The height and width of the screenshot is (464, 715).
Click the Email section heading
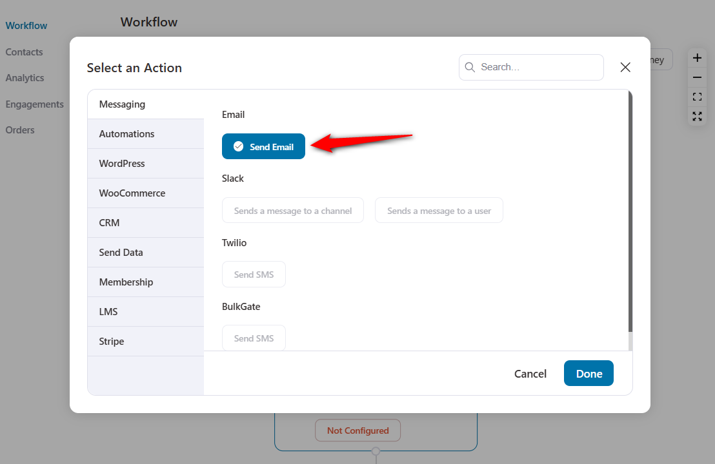pos(233,115)
